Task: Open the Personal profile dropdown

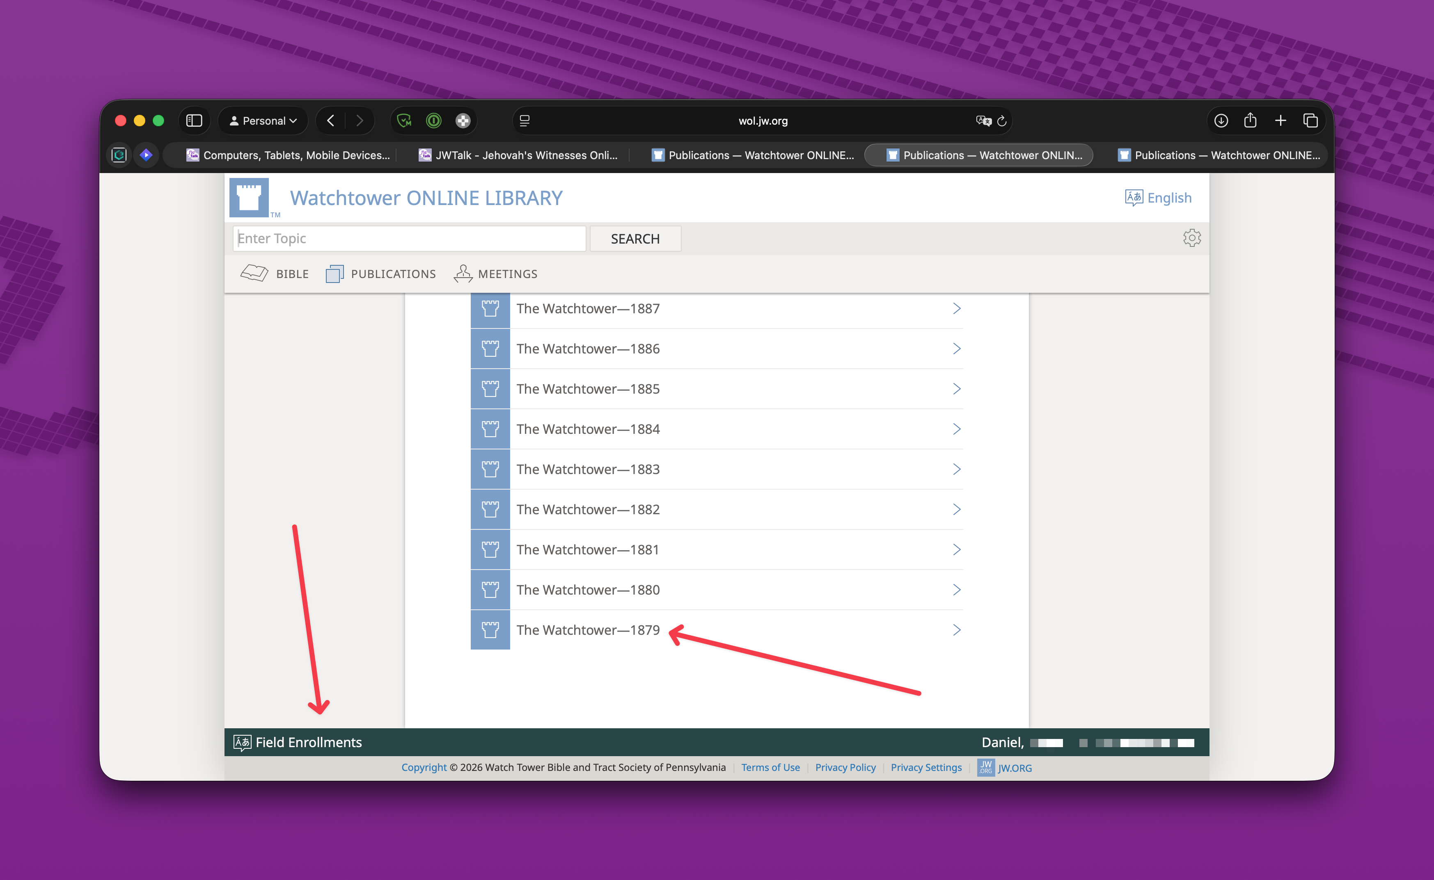Action: pyautogui.click(x=263, y=121)
